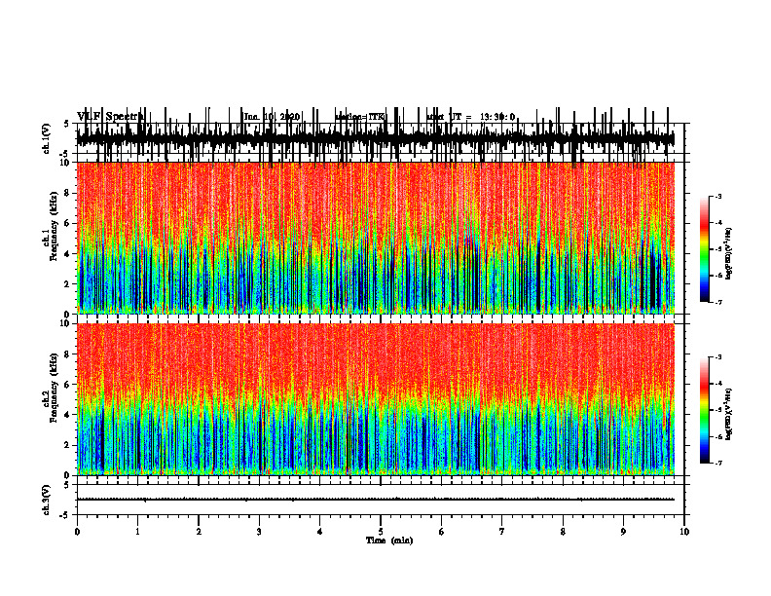
Task: Click the ch.2 spectrogram "4" kHz tick label
Action: (68, 416)
